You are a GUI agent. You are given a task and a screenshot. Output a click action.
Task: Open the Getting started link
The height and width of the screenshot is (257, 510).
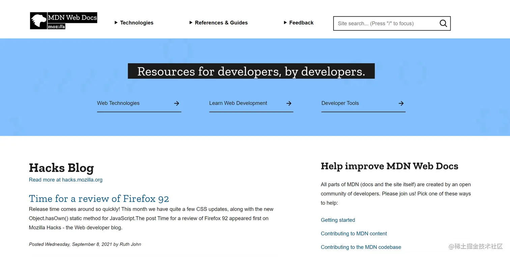coord(338,220)
